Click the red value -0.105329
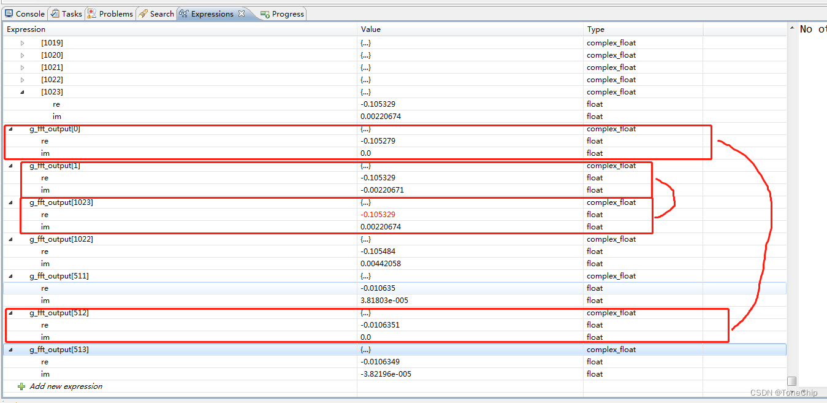 coord(378,215)
